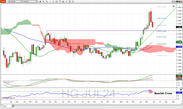Add a new tab with plus button
Screen dimensions: 183x109
coord(13,106)
